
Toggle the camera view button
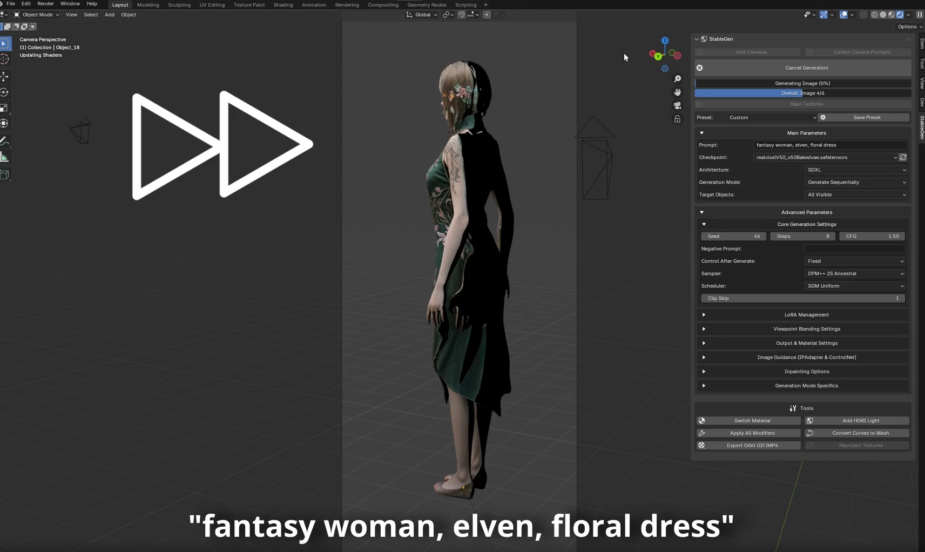[678, 105]
